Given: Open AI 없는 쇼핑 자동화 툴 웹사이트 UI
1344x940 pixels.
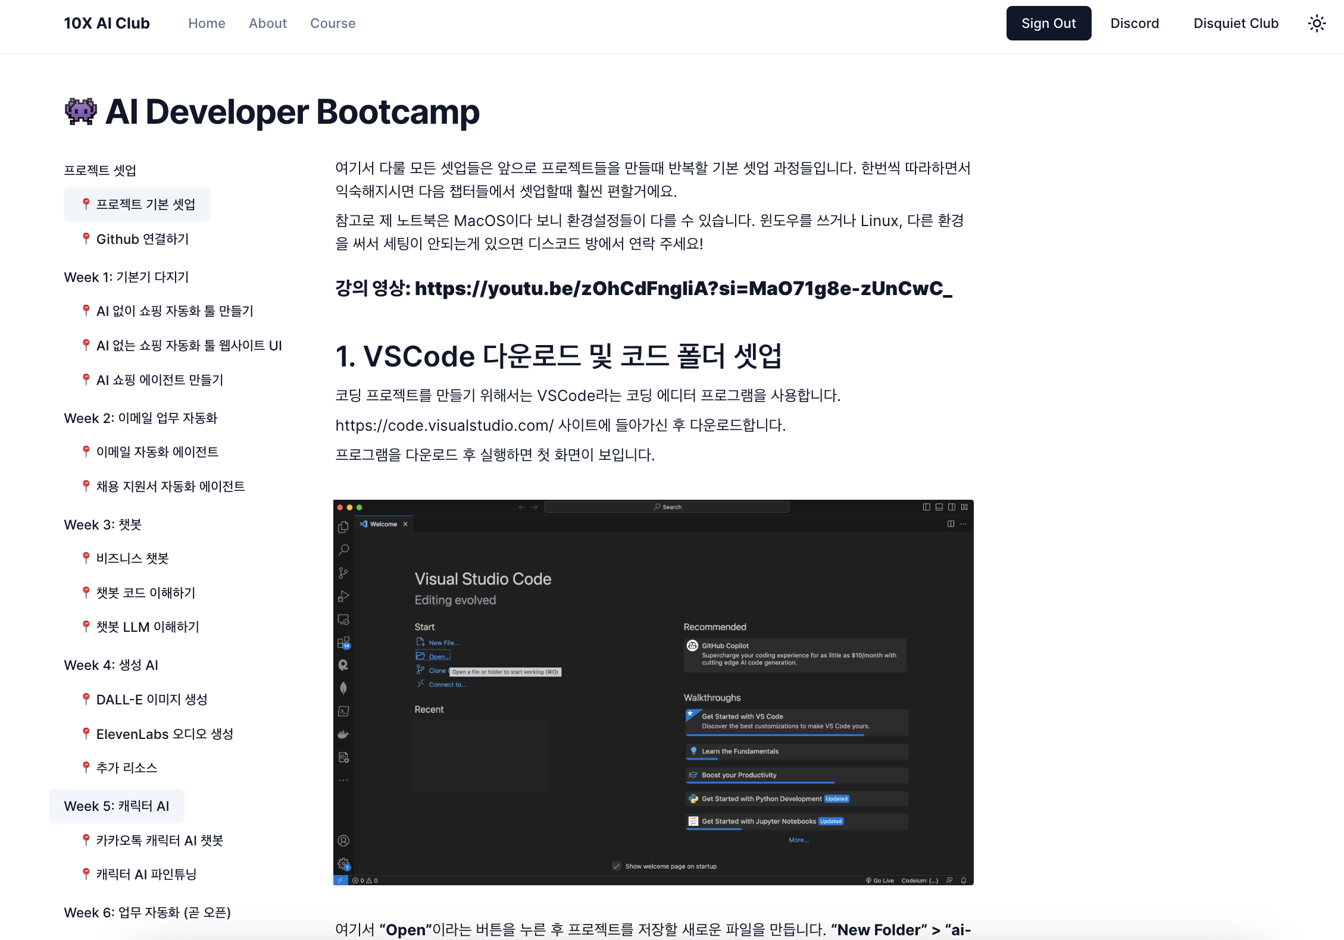Looking at the screenshot, I should click(182, 346).
